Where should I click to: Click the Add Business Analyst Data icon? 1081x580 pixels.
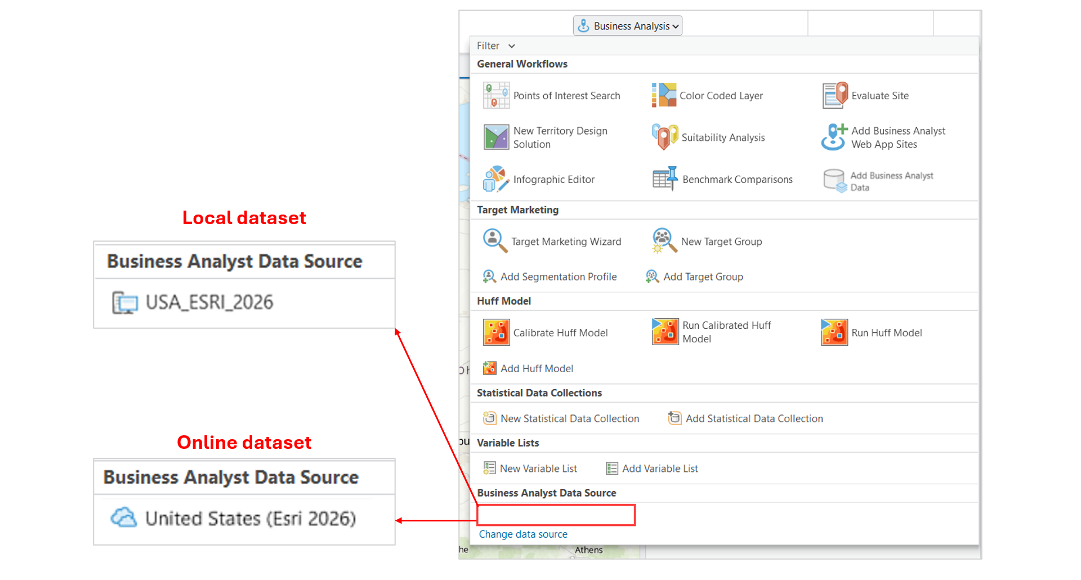click(x=835, y=181)
